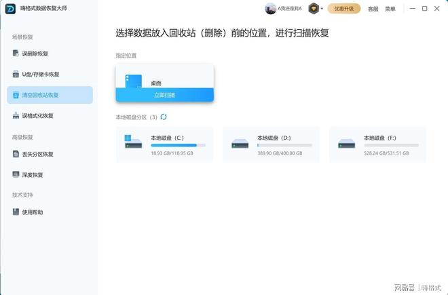
Task: Click the 528.24 GB/531.51 GB text
Action: click(386, 153)
